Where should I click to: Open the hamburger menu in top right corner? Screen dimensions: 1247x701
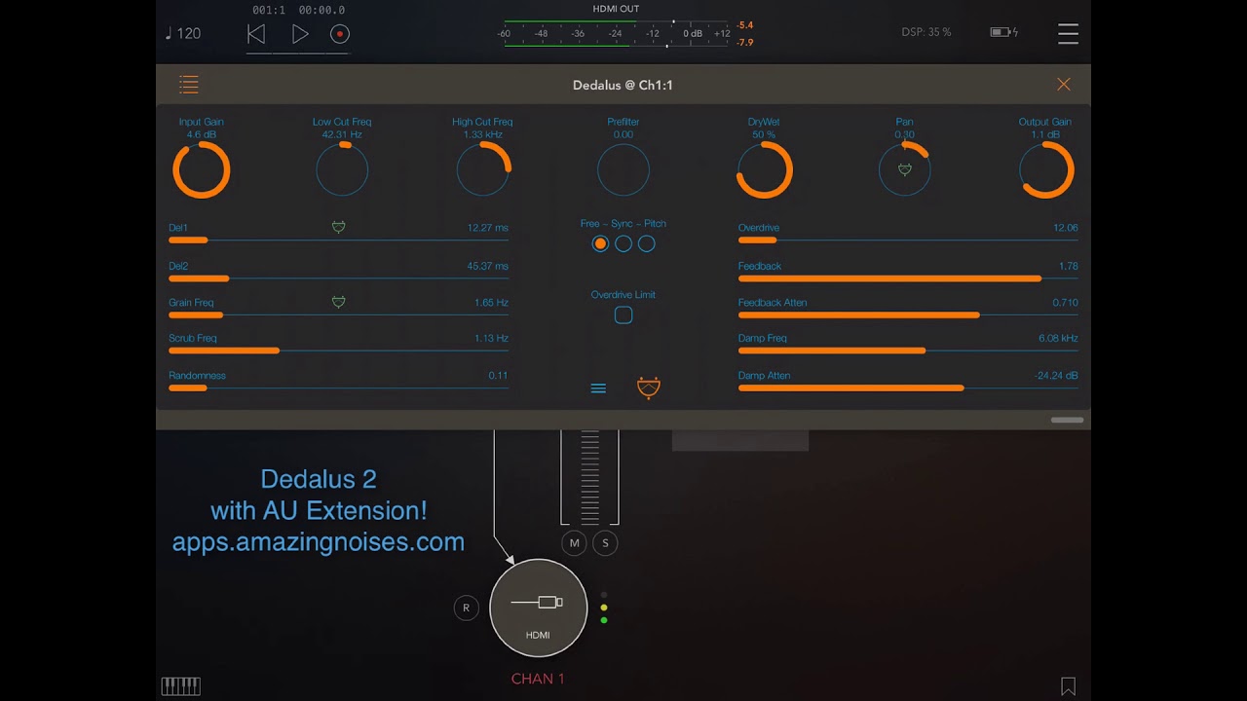1068,34
